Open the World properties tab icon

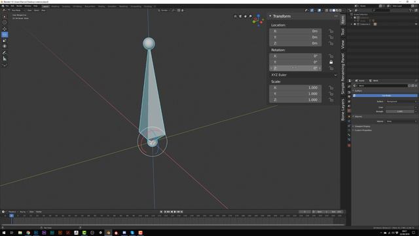tap(349, 111)
